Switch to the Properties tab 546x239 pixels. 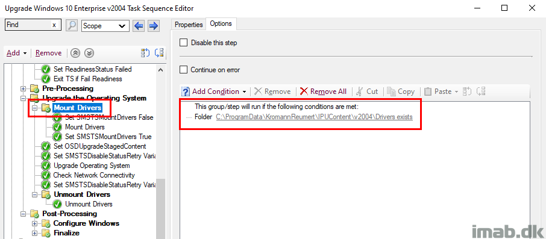coord(189,25)
